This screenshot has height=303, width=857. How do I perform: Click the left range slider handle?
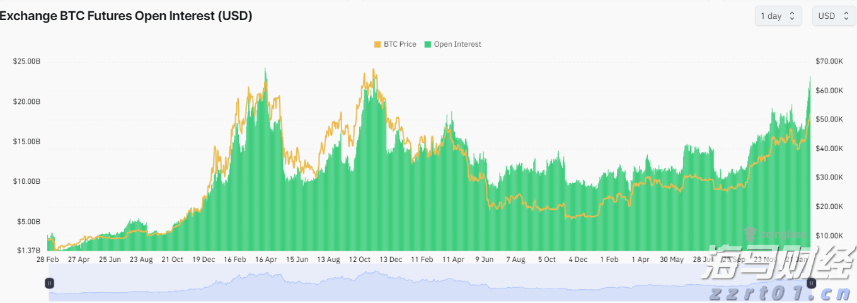50,283
